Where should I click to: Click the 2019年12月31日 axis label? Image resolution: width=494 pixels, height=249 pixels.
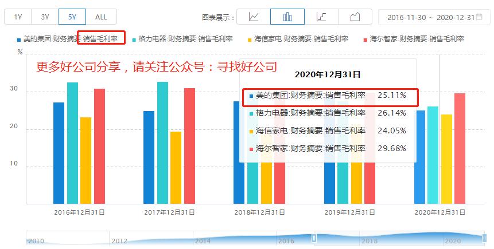pos(350,212)
